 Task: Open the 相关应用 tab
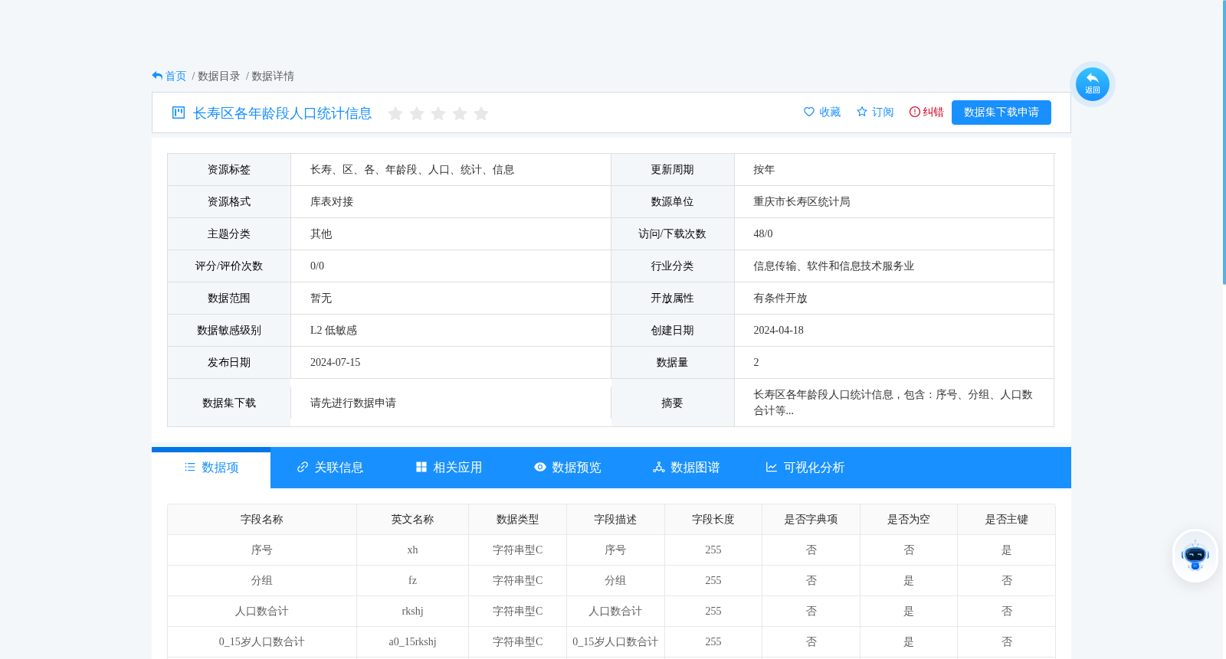pos(449,468)
